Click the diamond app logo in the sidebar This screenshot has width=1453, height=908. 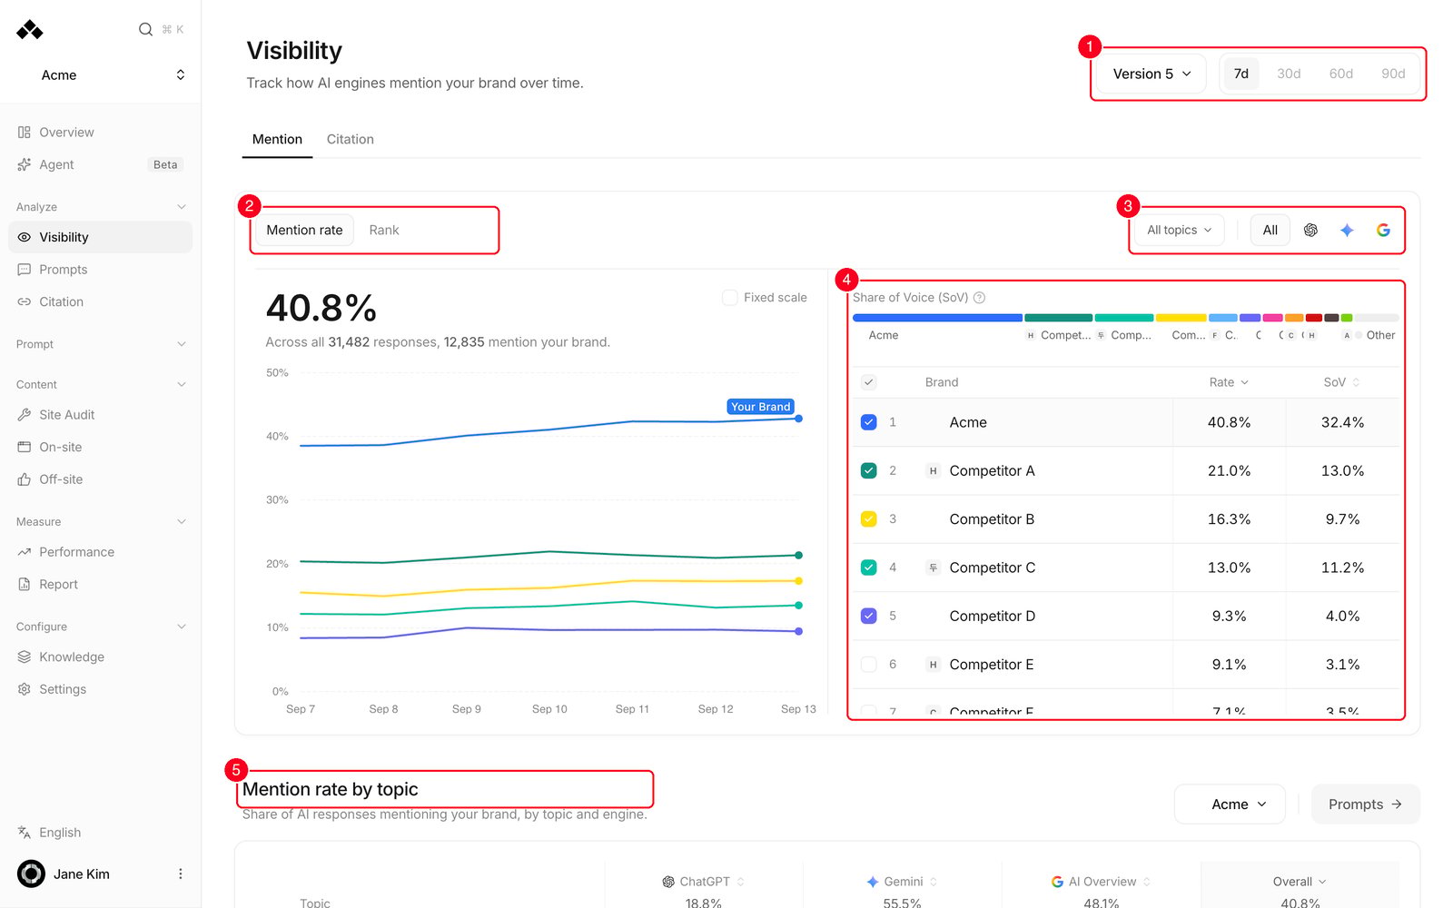pos(30,30)
